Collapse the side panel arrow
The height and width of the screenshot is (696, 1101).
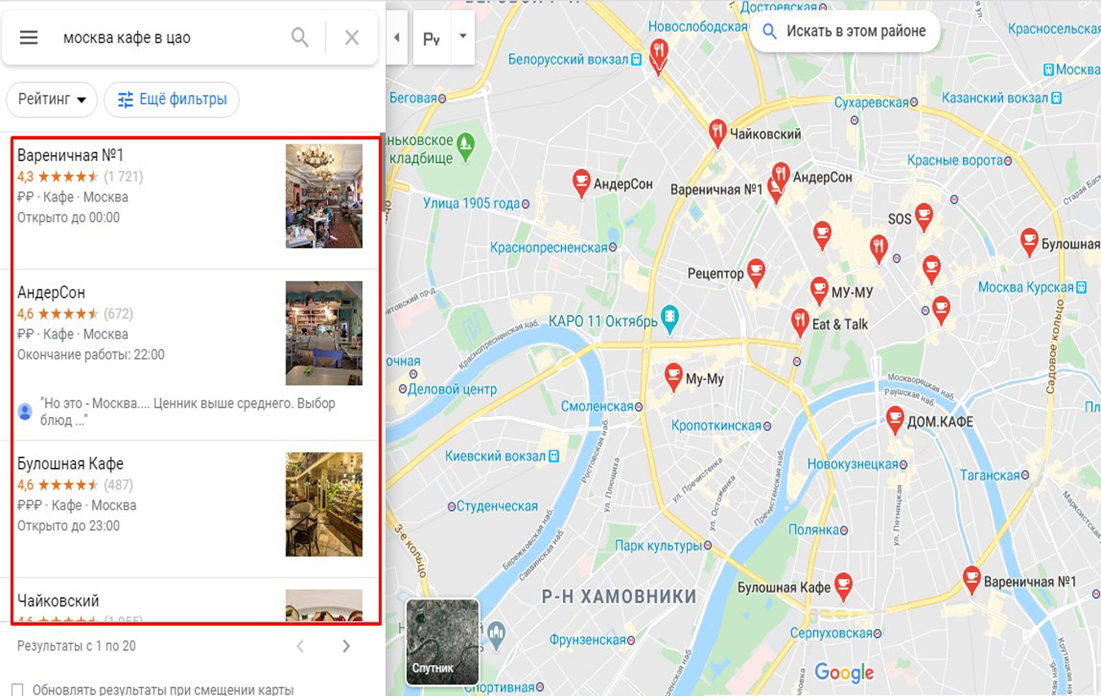point(396,38)
